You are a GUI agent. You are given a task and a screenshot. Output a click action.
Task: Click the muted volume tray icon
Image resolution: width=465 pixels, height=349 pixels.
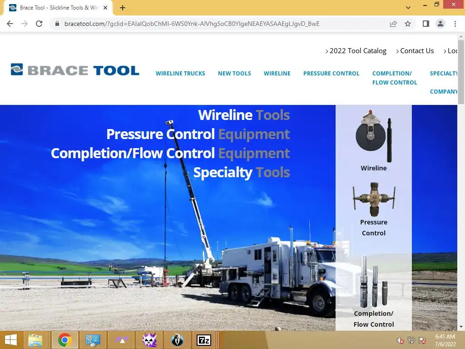coord(401,340)
